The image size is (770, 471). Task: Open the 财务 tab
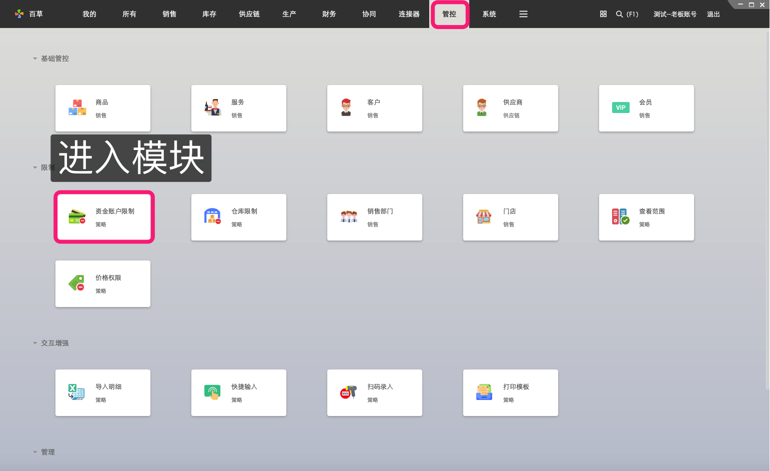(x=329, y=14)
